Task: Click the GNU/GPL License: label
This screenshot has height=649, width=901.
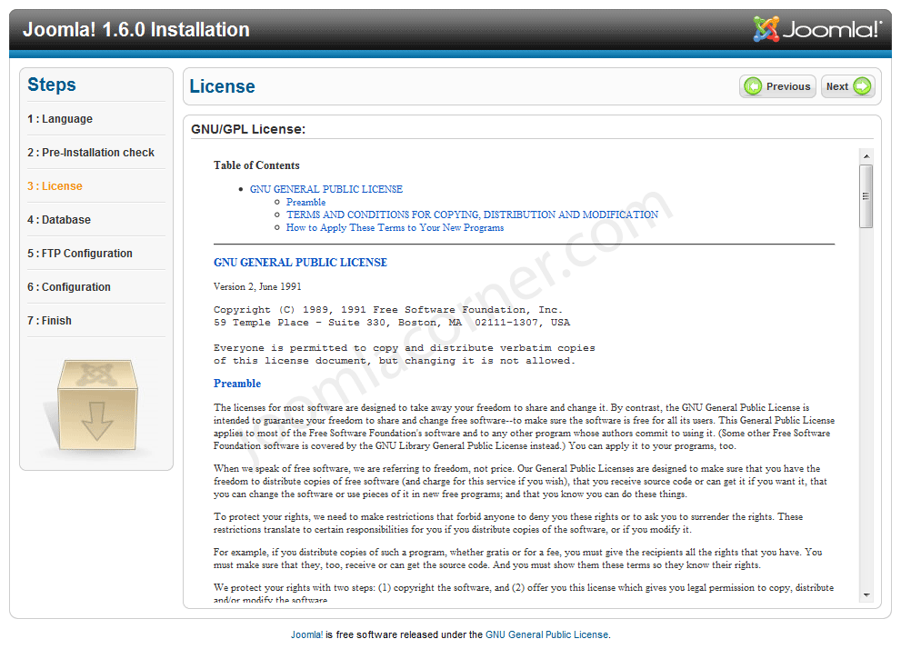Action: click(x=248, y=129)
